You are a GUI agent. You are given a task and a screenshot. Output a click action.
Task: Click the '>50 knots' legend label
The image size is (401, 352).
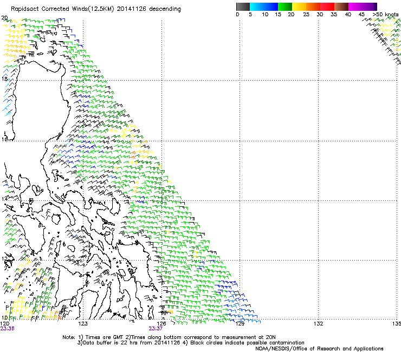coord(385,15)
